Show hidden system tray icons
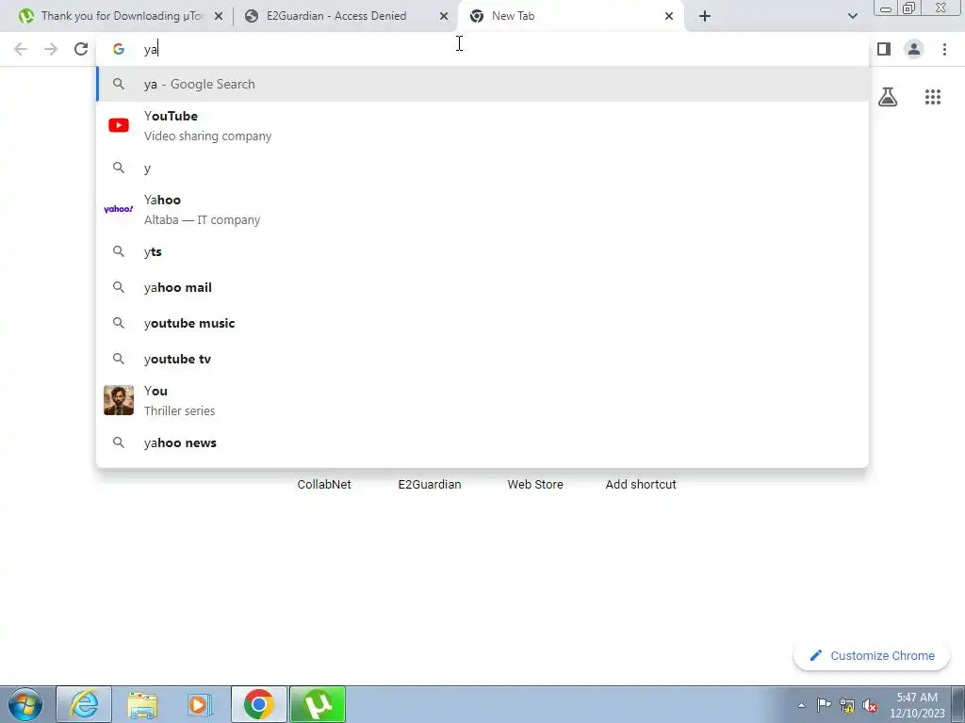Image resolution: width=965 pixels, height=723 pixels. pyautogui.click(x=801, y=705)
